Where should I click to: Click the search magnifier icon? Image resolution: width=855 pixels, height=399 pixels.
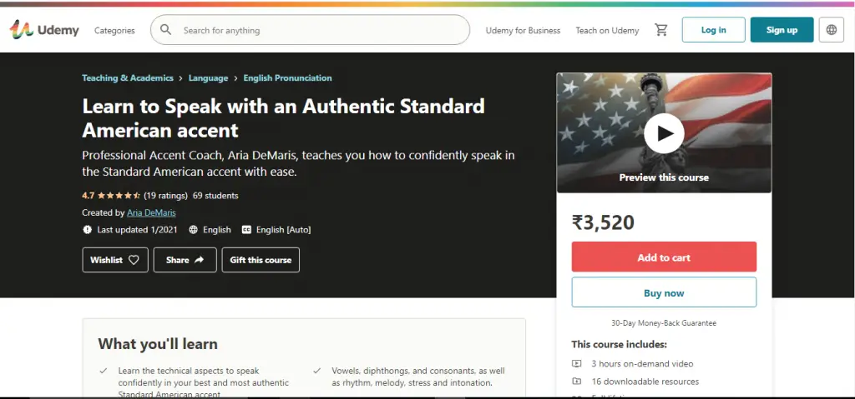pyautogui.click(x=166, y=30)
